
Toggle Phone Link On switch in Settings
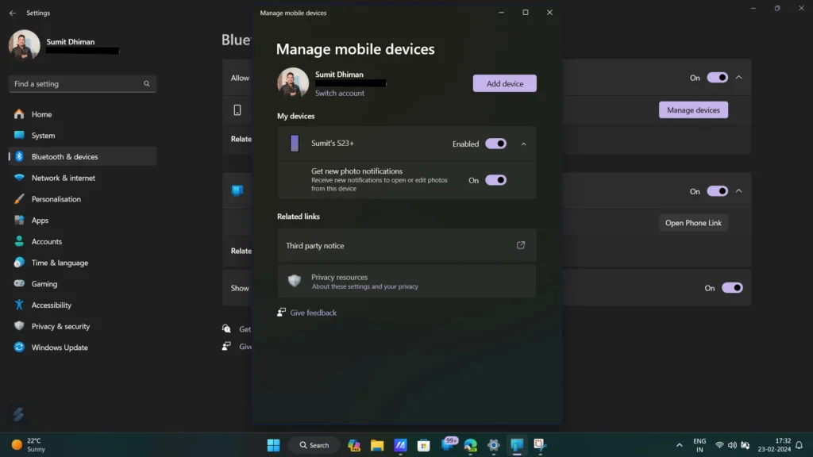[x=718, y=191]
